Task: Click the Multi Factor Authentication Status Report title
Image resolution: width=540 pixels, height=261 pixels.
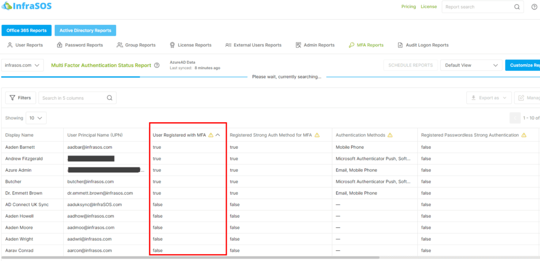Action: pos(101,65)
